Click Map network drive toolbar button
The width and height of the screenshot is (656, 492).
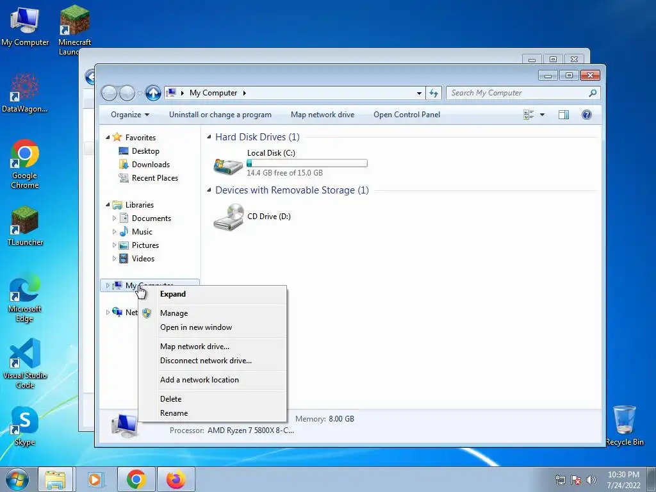pos(323,115)
